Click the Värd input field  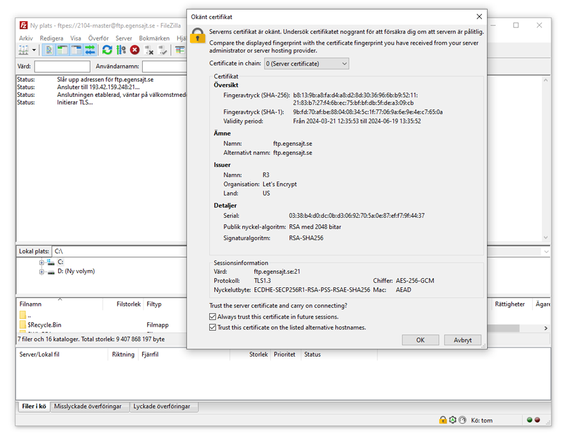tap(62, 66)
